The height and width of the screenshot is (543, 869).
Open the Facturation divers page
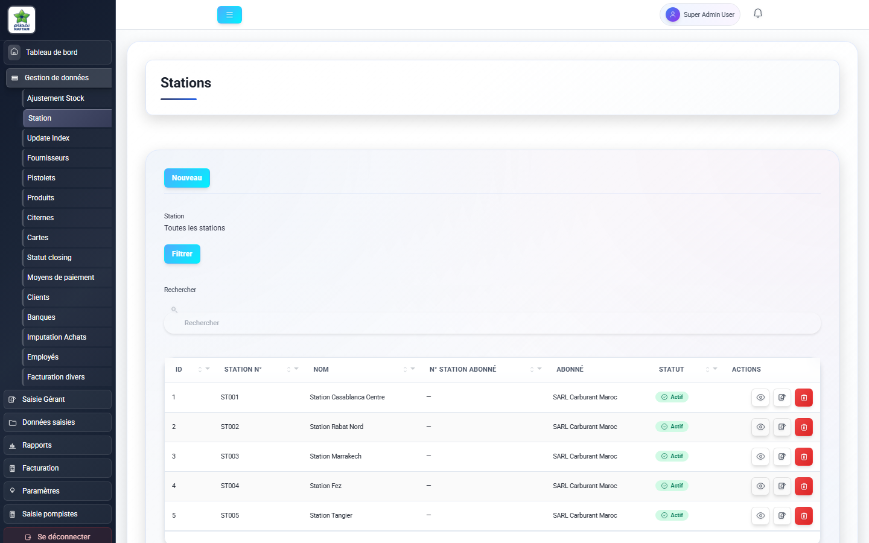(66, 377)
